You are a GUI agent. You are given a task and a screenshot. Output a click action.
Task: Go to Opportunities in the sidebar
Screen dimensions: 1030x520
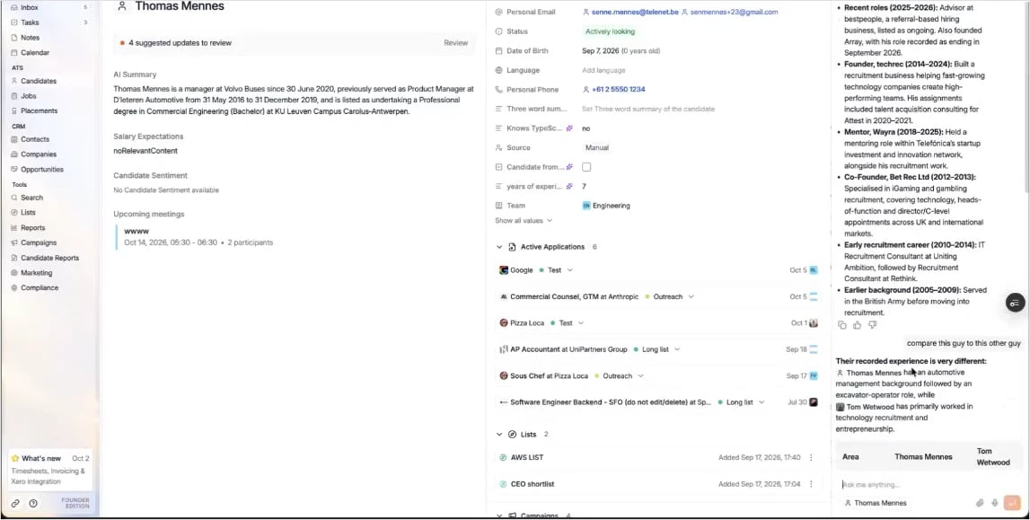pyautogui.click(x=42, y=170)
